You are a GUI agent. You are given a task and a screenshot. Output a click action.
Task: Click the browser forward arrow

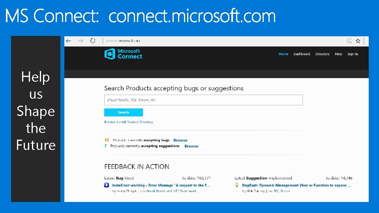click(81, 41)
